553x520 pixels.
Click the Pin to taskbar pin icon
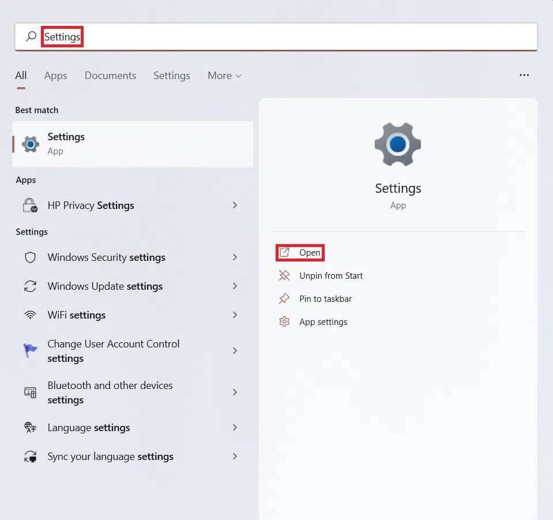click(x=284, y=298)
